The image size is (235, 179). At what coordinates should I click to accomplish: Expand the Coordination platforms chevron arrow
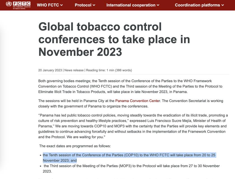pyautogui.click(x=223, y=5)
